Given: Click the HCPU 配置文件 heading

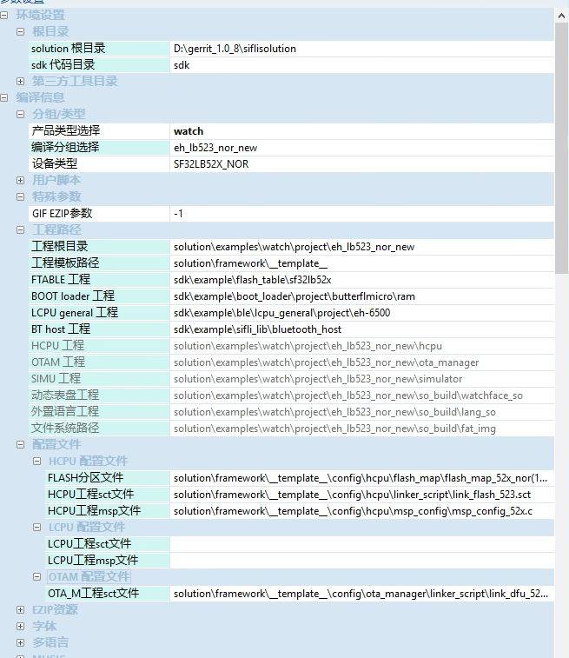Looking at the screenshot, I should (x=88, y=462).
